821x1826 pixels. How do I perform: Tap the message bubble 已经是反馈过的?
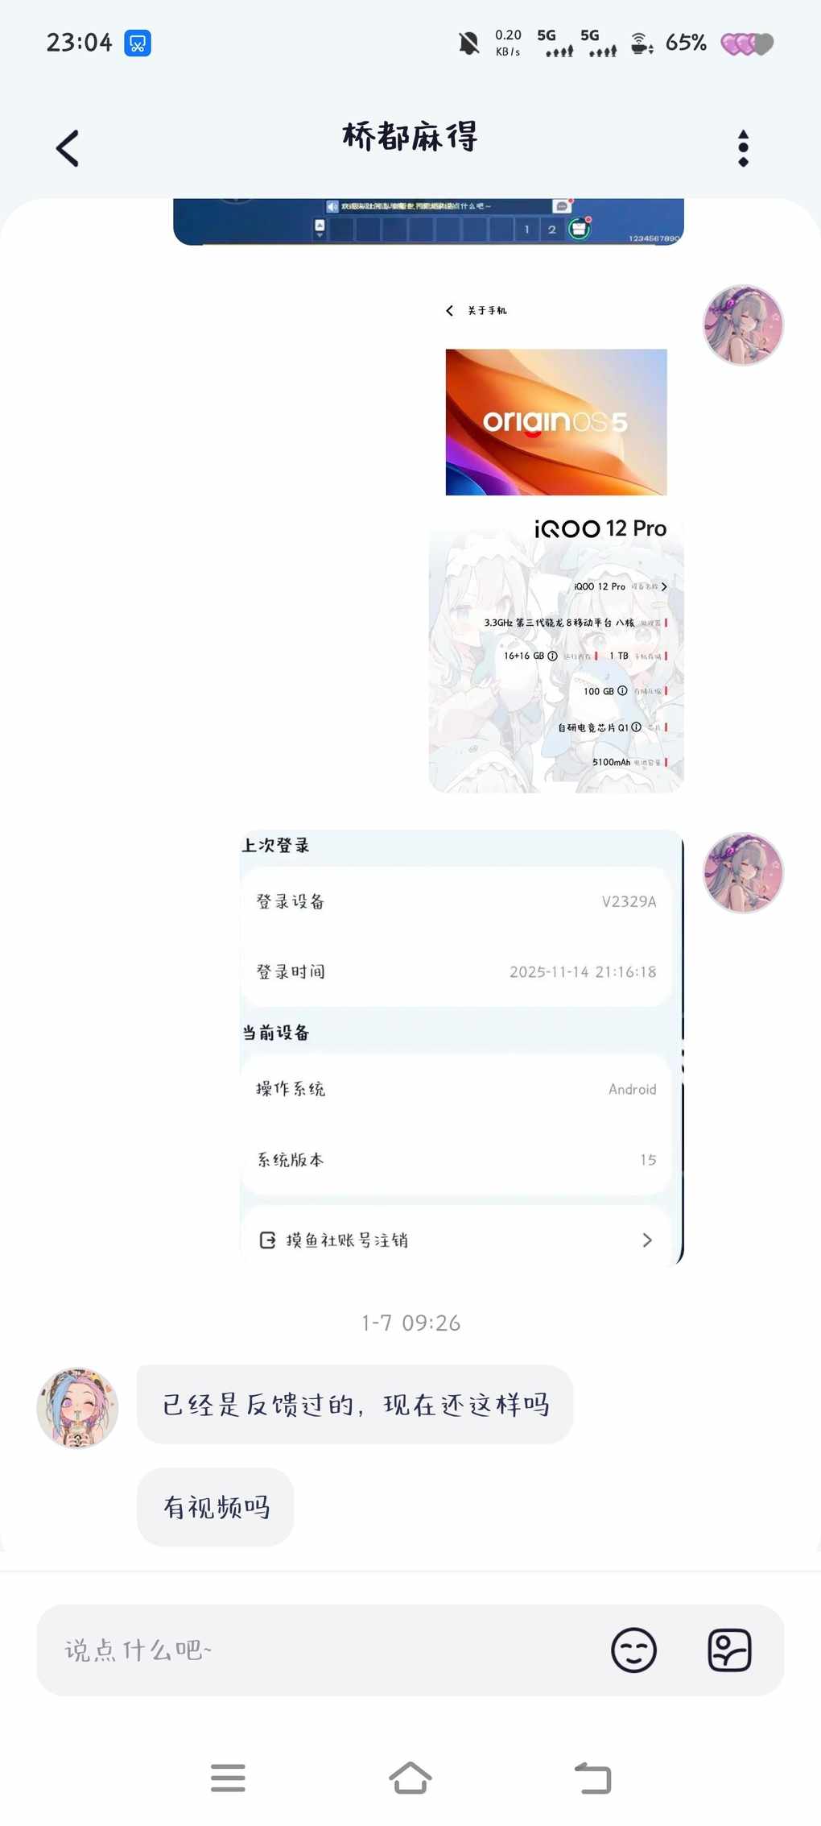tap(355, 1405)
